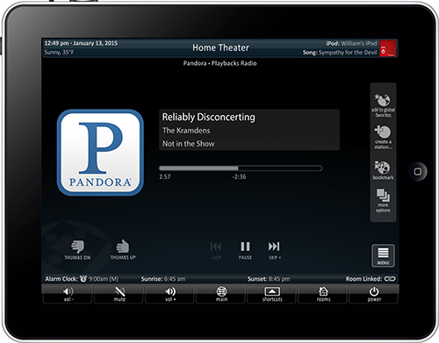The height and width of the screenshot is (343, 439).
Task: Tap the power button
Action: (x=374, y=294)
